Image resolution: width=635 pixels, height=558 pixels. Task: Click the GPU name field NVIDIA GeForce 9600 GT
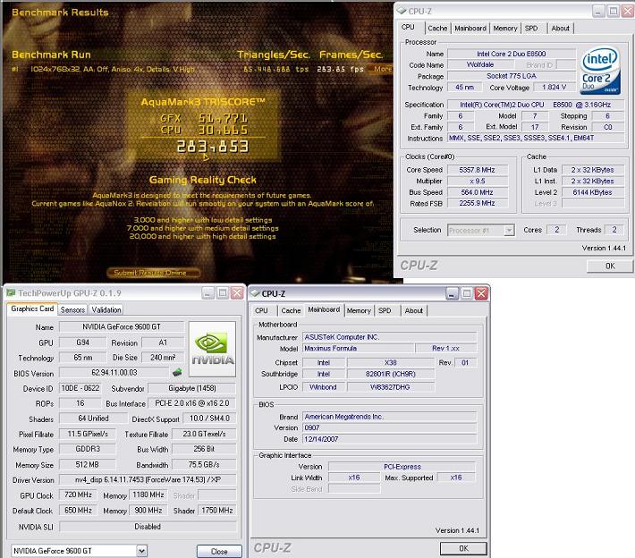click(122, 326)
